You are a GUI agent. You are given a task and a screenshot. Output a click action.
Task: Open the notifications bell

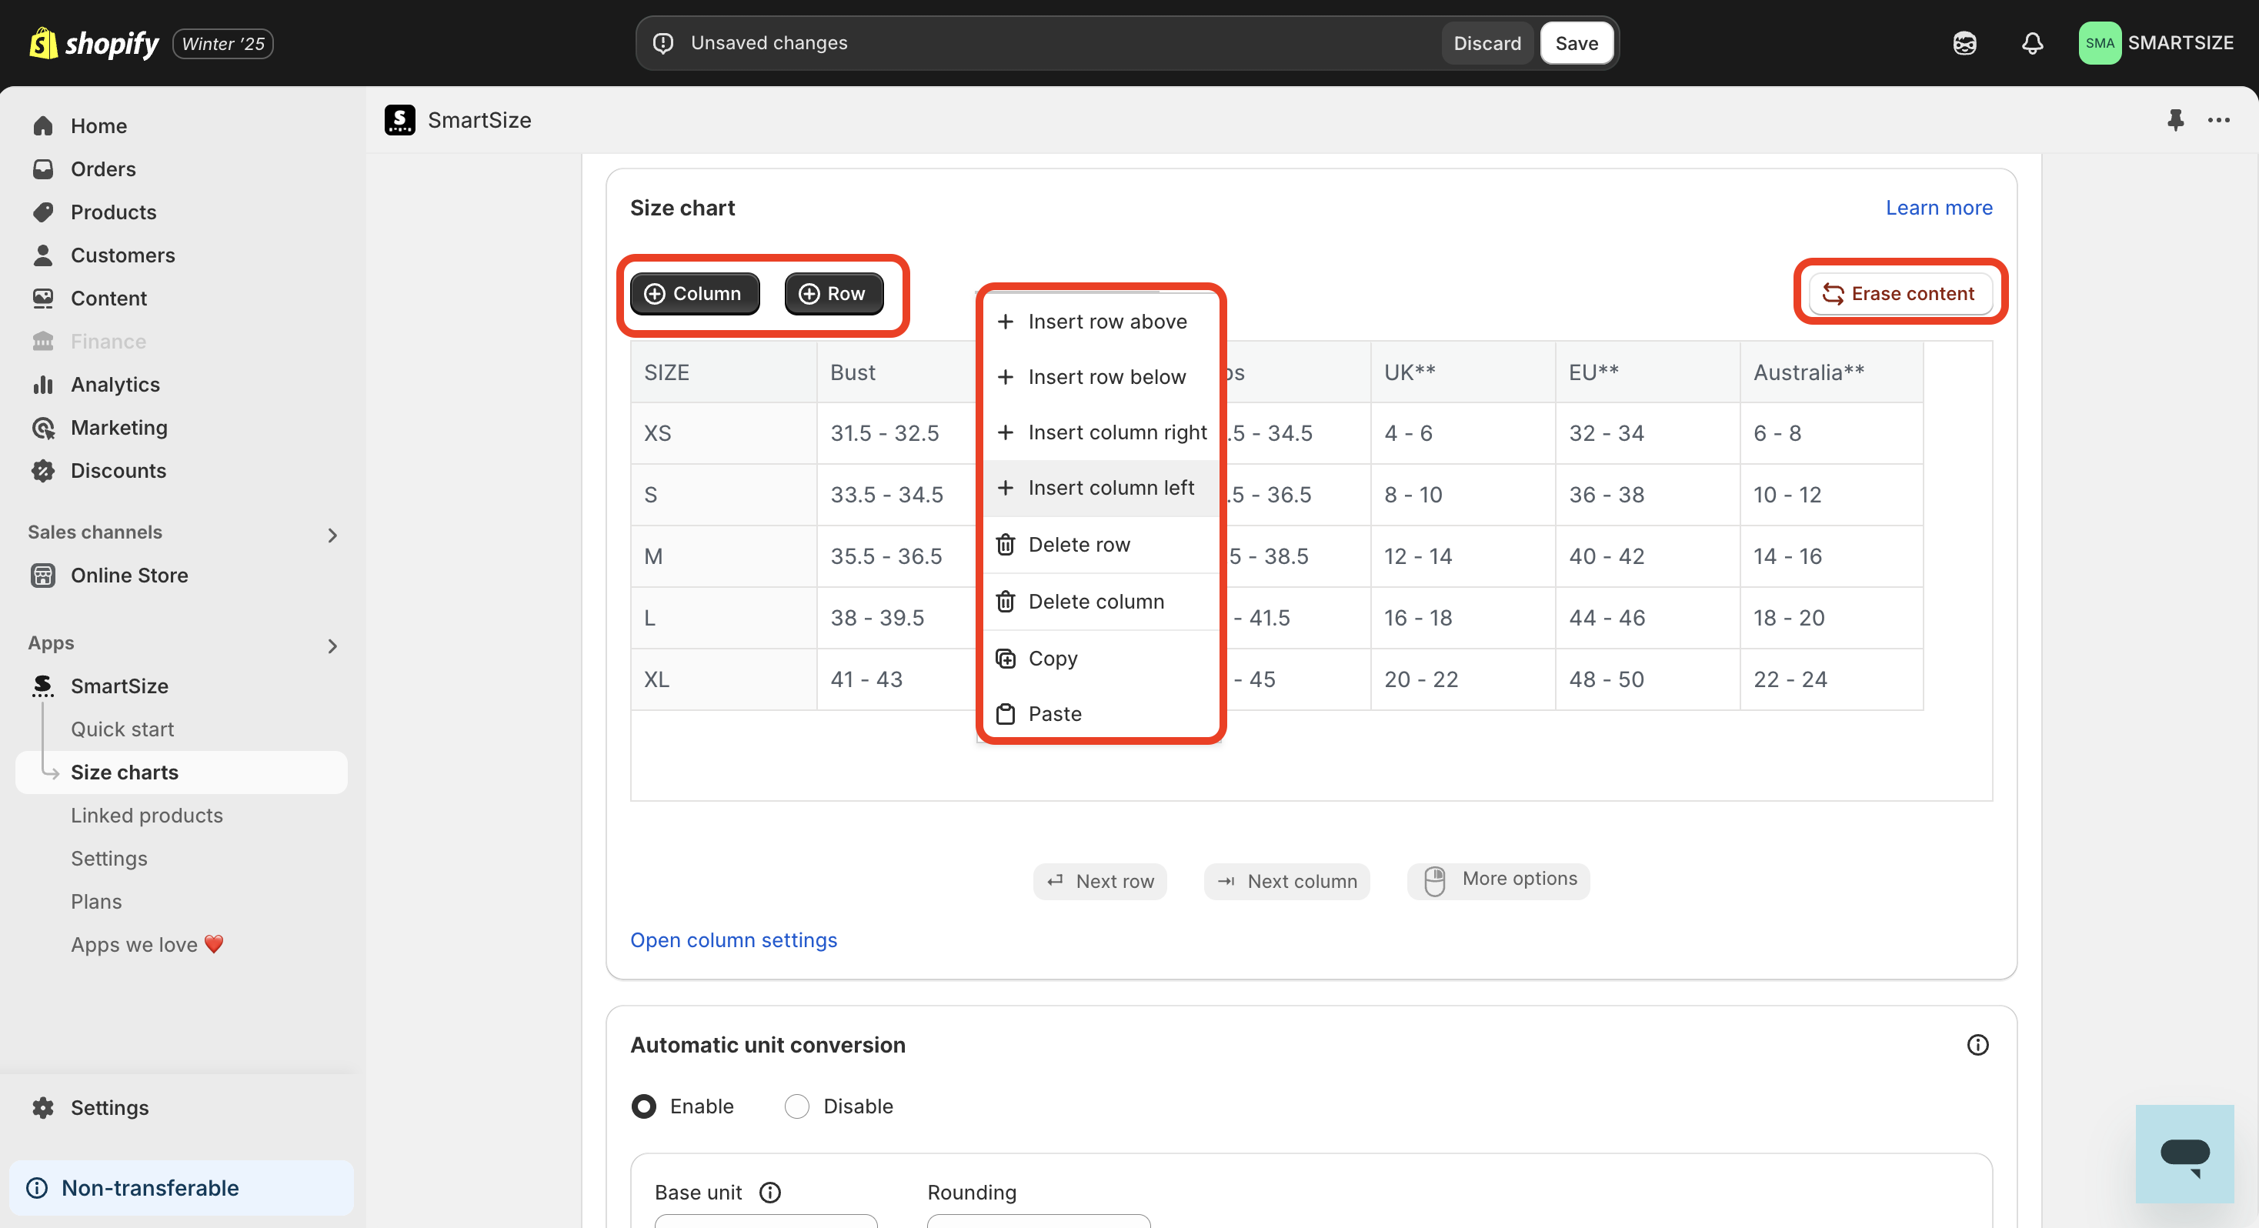[x=2032, y=43]
